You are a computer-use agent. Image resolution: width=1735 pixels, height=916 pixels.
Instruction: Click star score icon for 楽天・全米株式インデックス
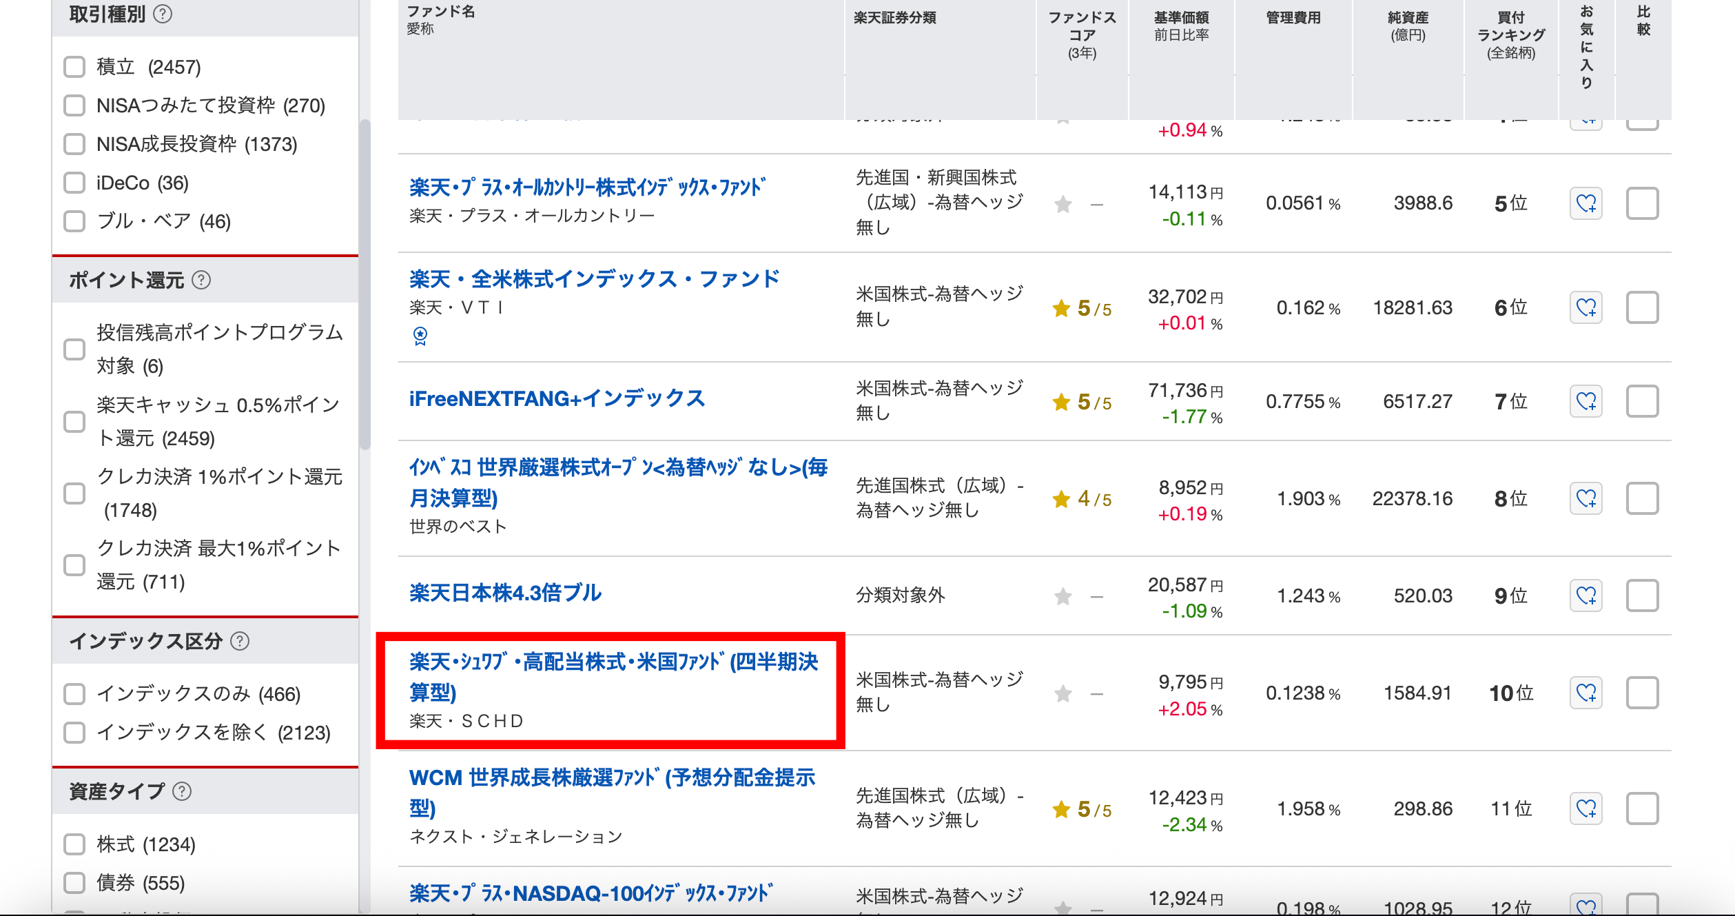[1061, 308]
